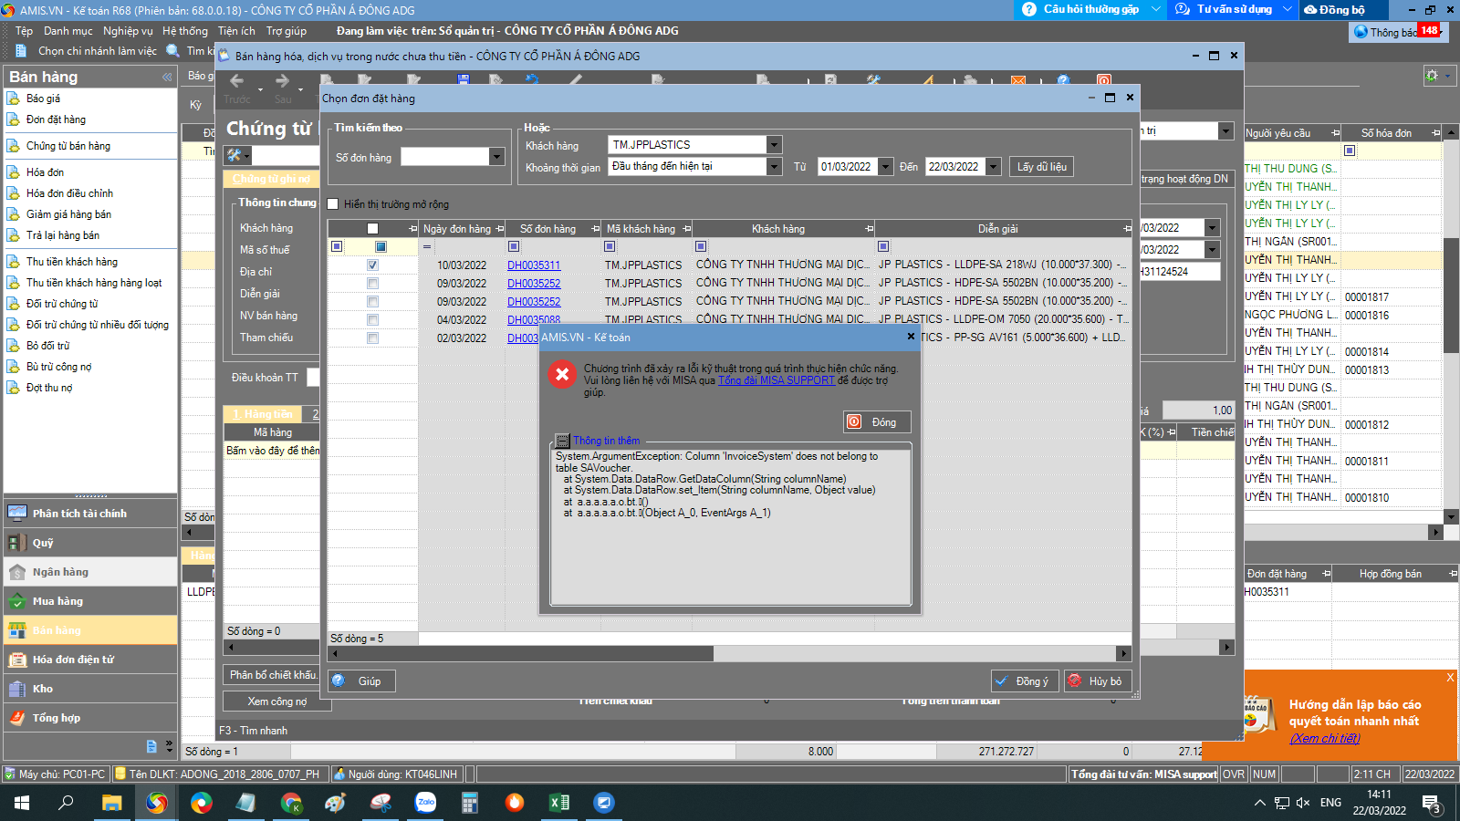Viewport: 1460px width, 821px height.
Task: Open Excel from the taskbar
Action: [559, 803]
